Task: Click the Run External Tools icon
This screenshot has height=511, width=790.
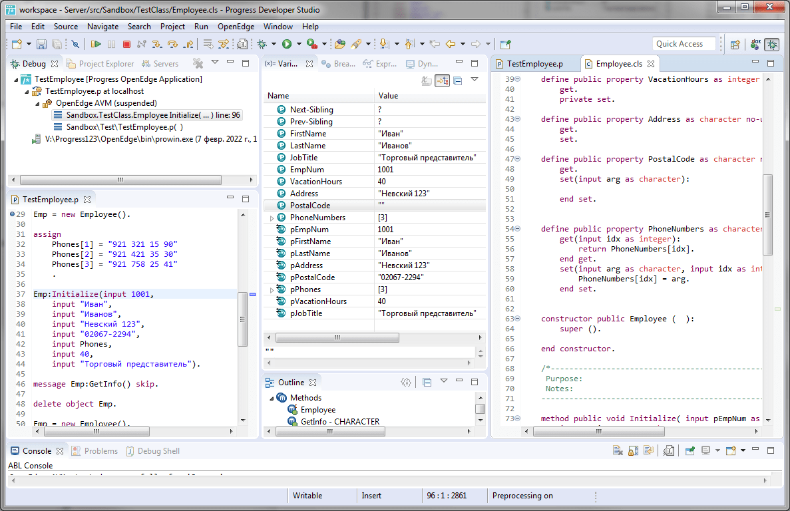Action: [x=312, y=45]
